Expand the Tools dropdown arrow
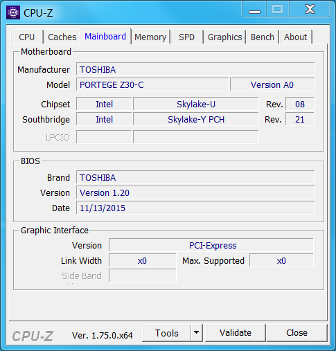336x351 pixels. [x=197, y=333]
